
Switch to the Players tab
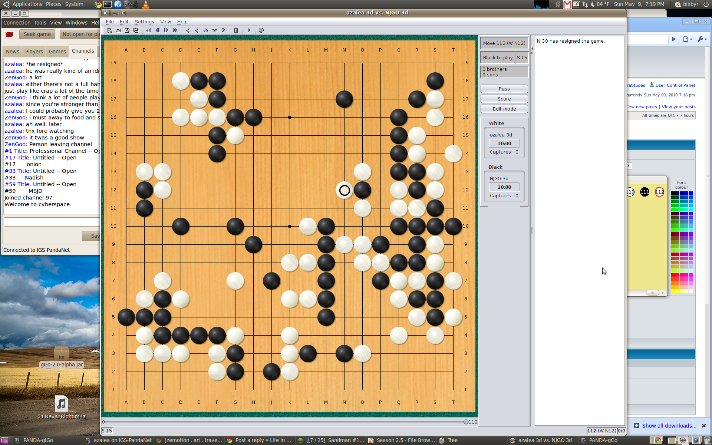[34, 52]
